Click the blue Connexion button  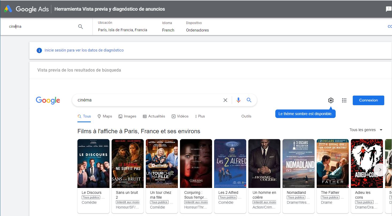[x=369, y=100]
